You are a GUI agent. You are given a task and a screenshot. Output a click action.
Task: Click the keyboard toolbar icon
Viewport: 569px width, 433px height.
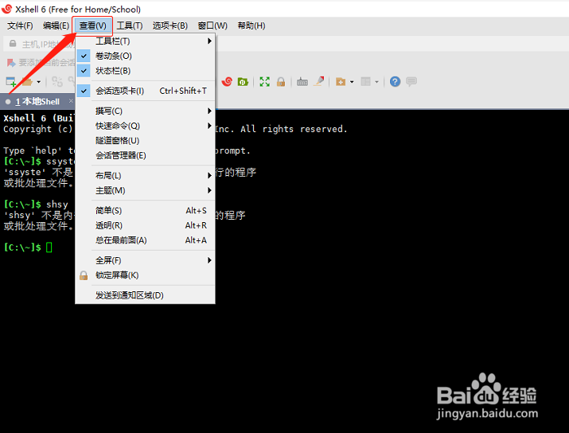coord(302,82)
